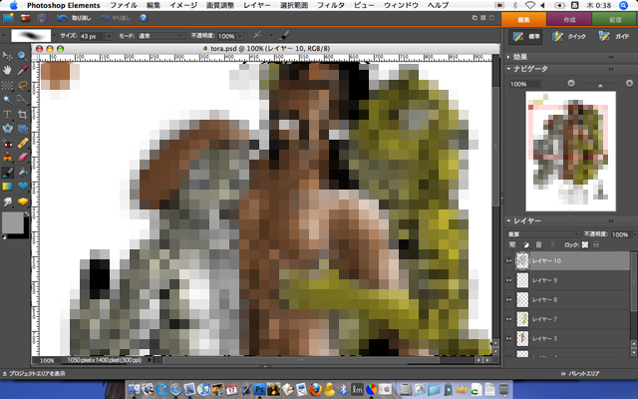Screen dimensions: 638x399
Task: Select the Eyedropper tool
Action: (22, 71)
